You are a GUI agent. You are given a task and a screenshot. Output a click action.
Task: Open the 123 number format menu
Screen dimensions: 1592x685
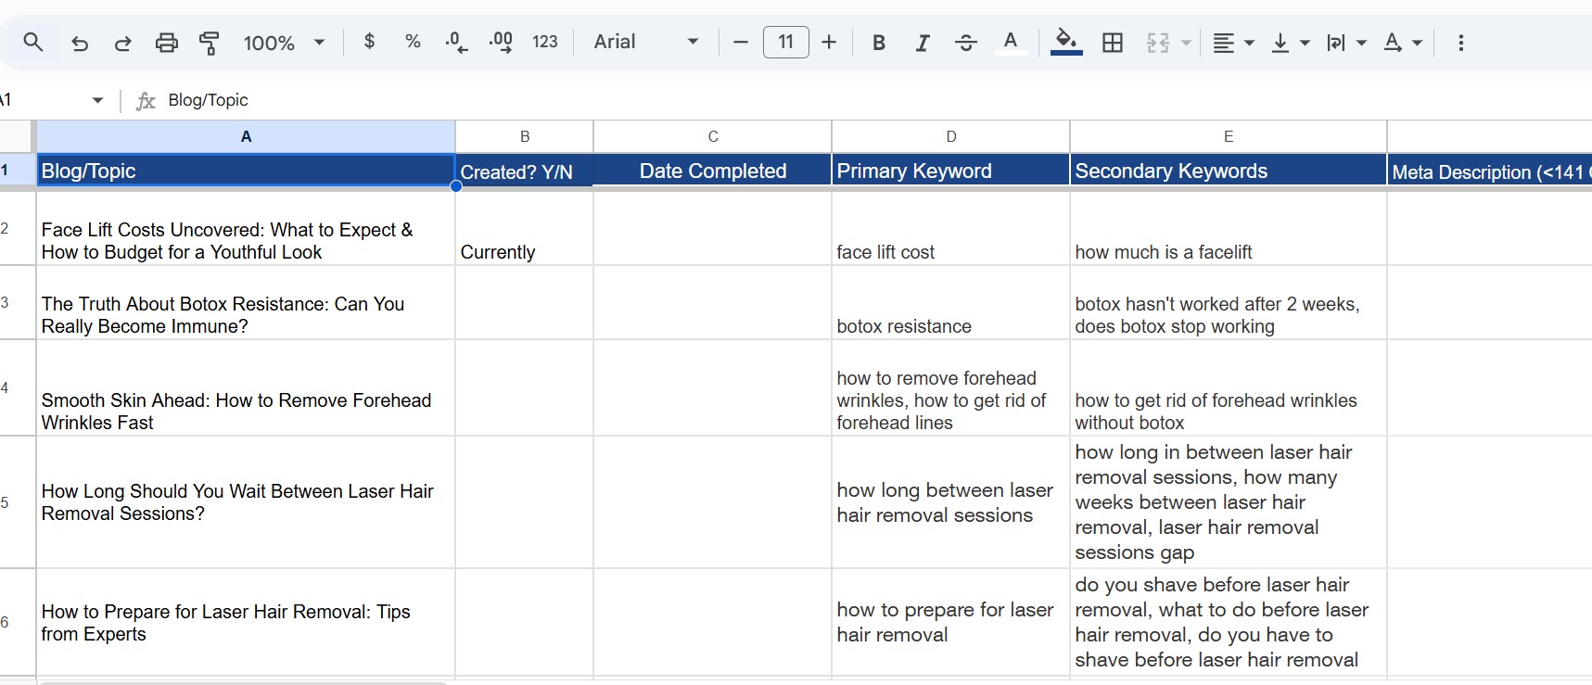pyautogui.click(x=545, y=42)
